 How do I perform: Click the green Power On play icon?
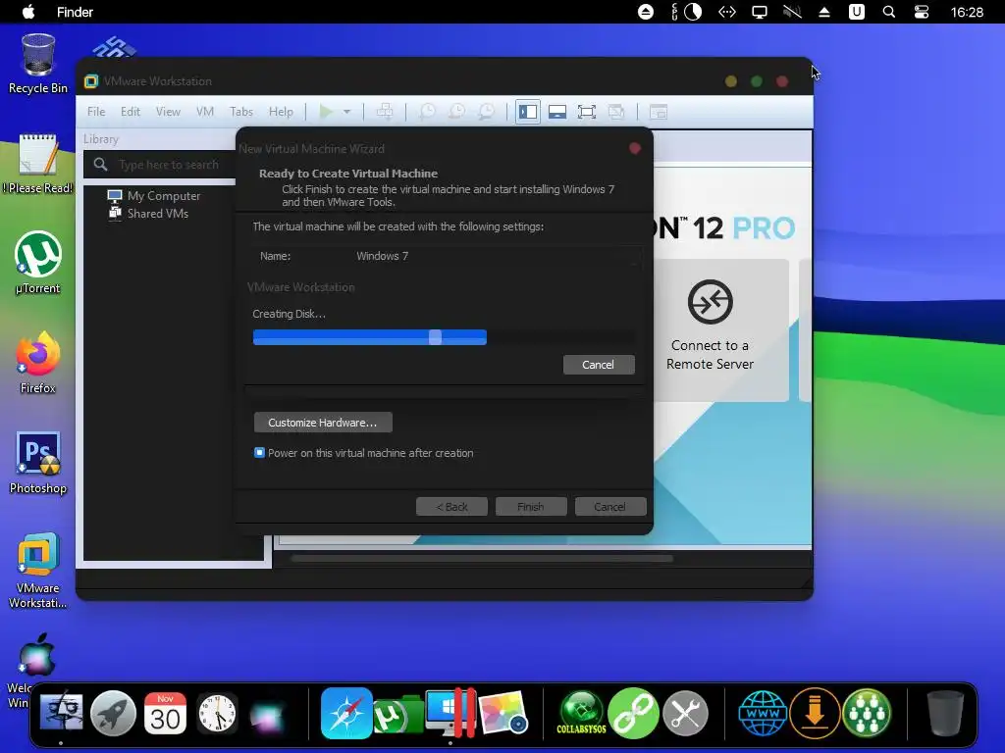326,112
